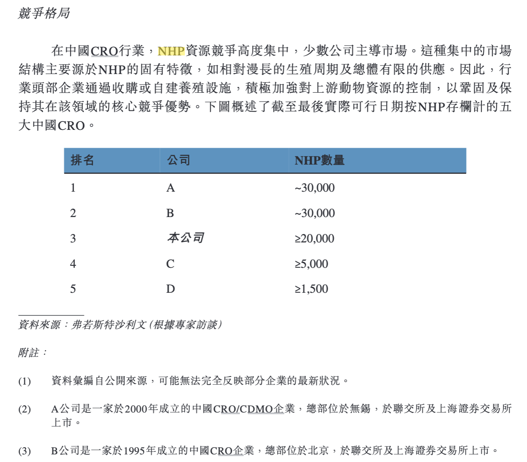Click footnote number (2)
This screenshot has height=462, width=527.
[25, 409]
